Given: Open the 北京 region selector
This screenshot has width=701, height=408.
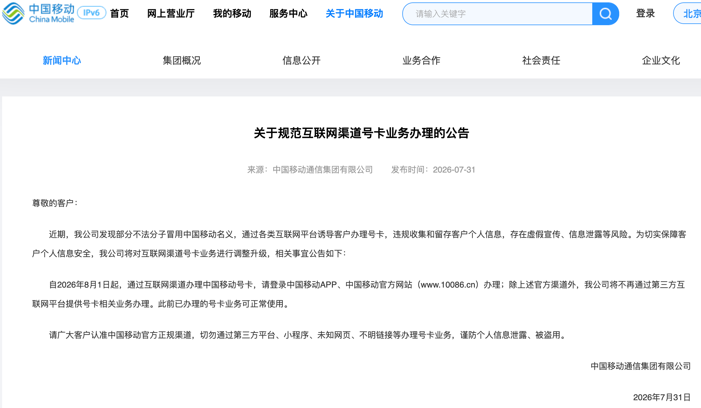Looking at the screenshot, I should click(x=687, y=13).
